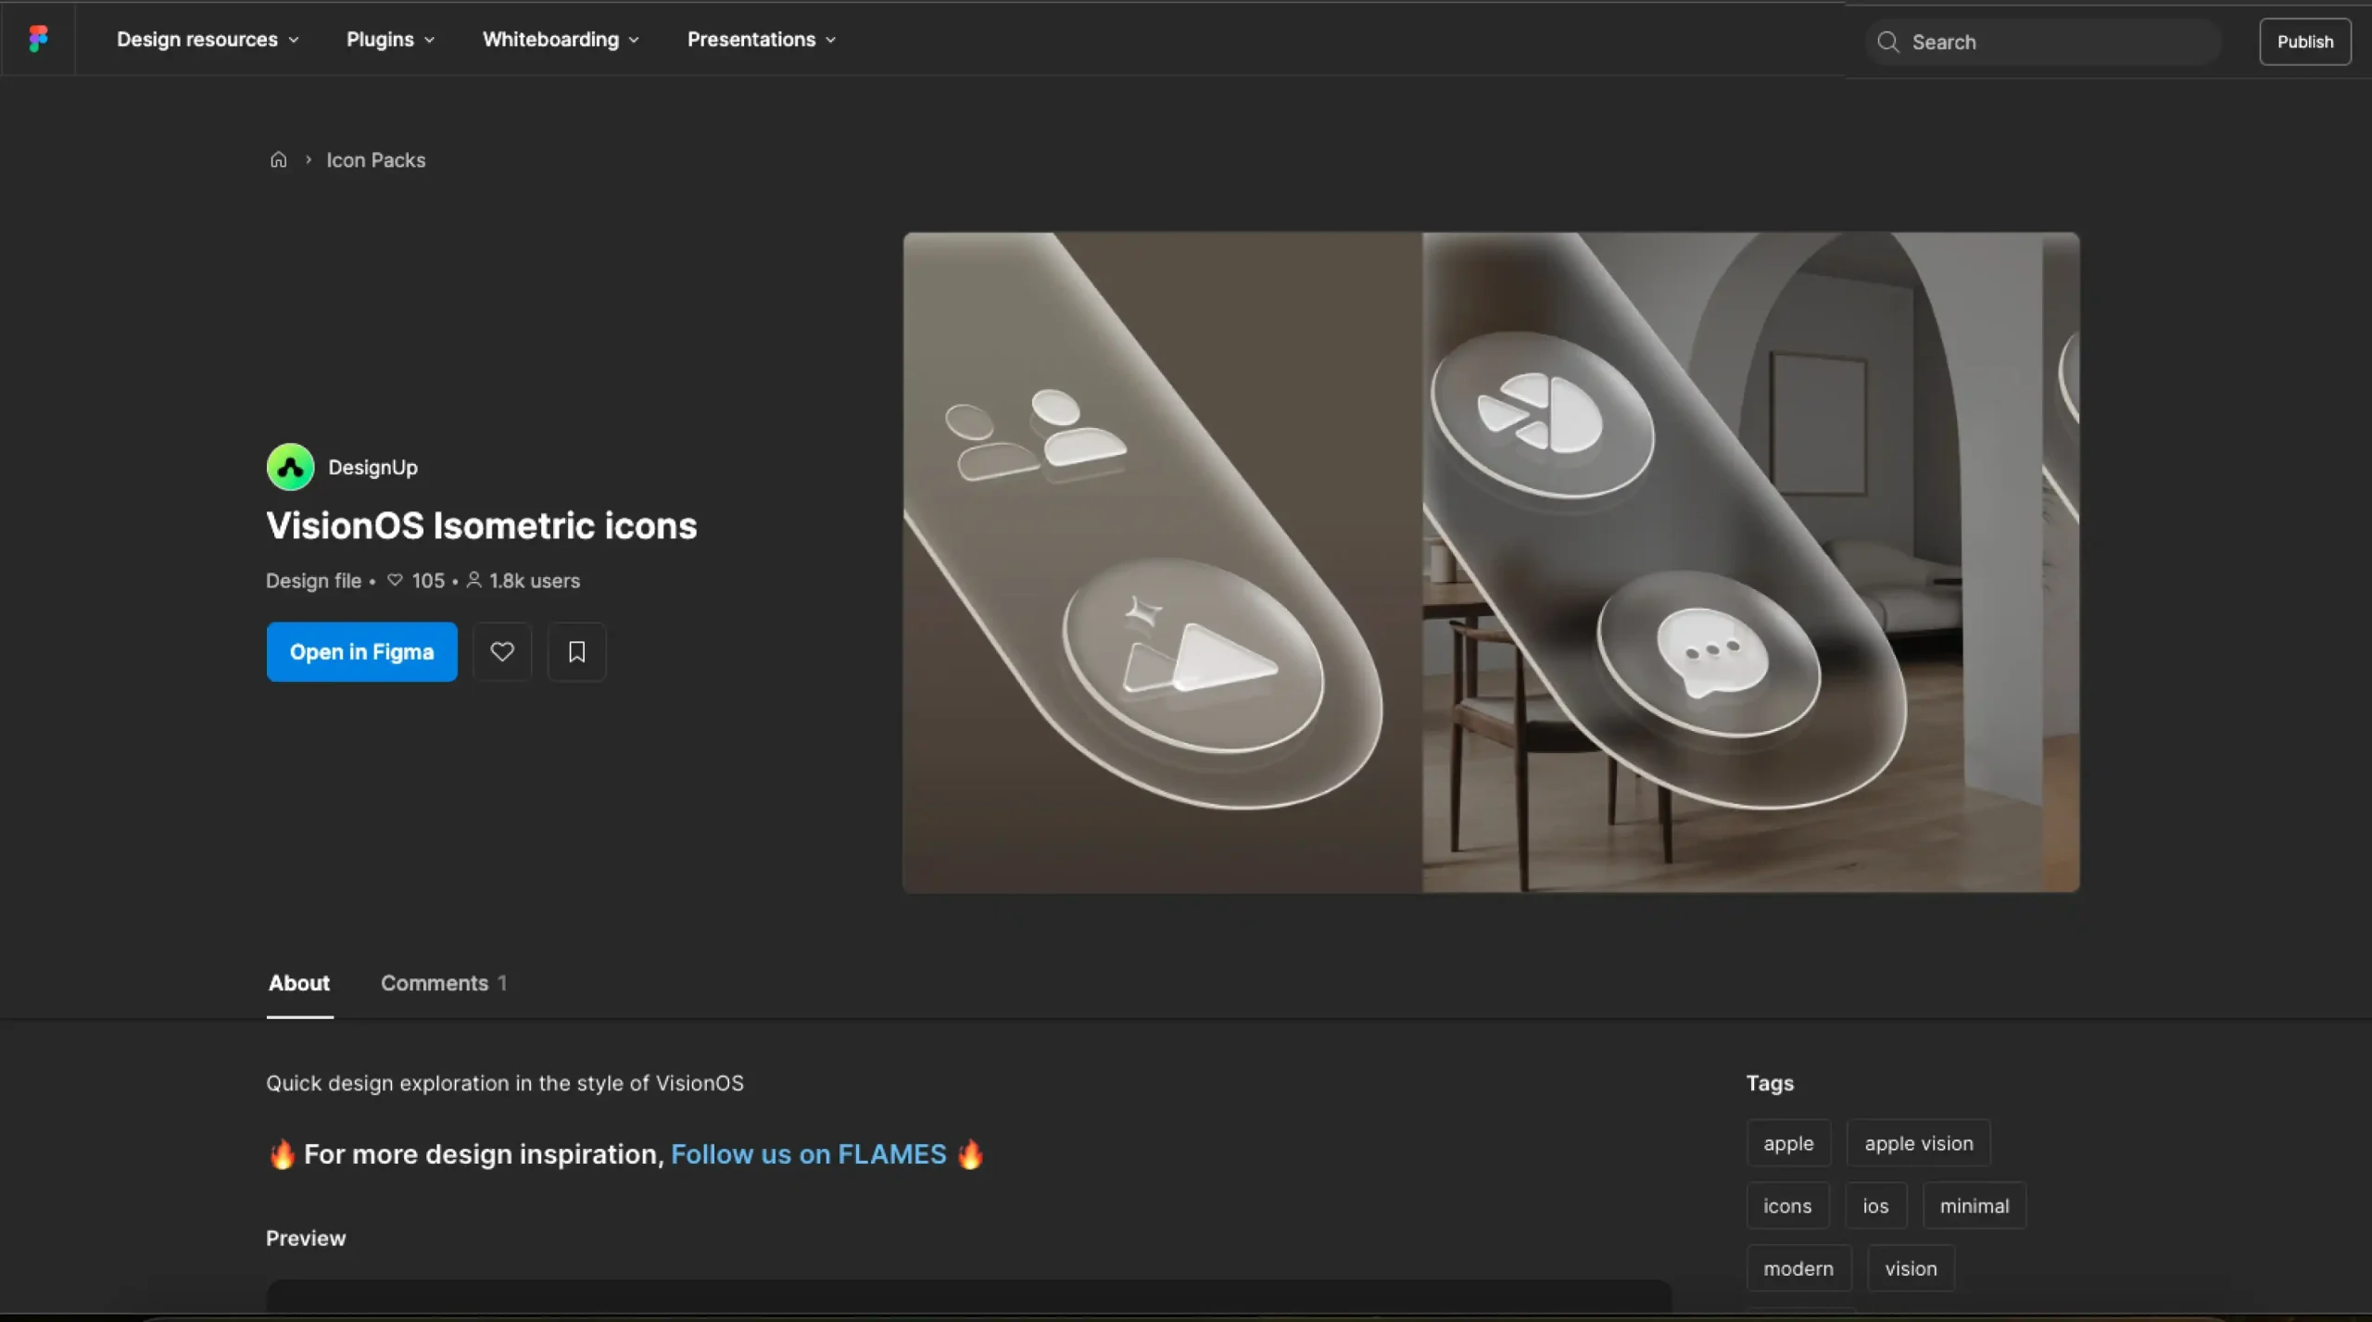Image resolution: width=2372 pixels, height=1322 pixels.
Task: Click the Tags heading
Action: click(1770, 1083)
